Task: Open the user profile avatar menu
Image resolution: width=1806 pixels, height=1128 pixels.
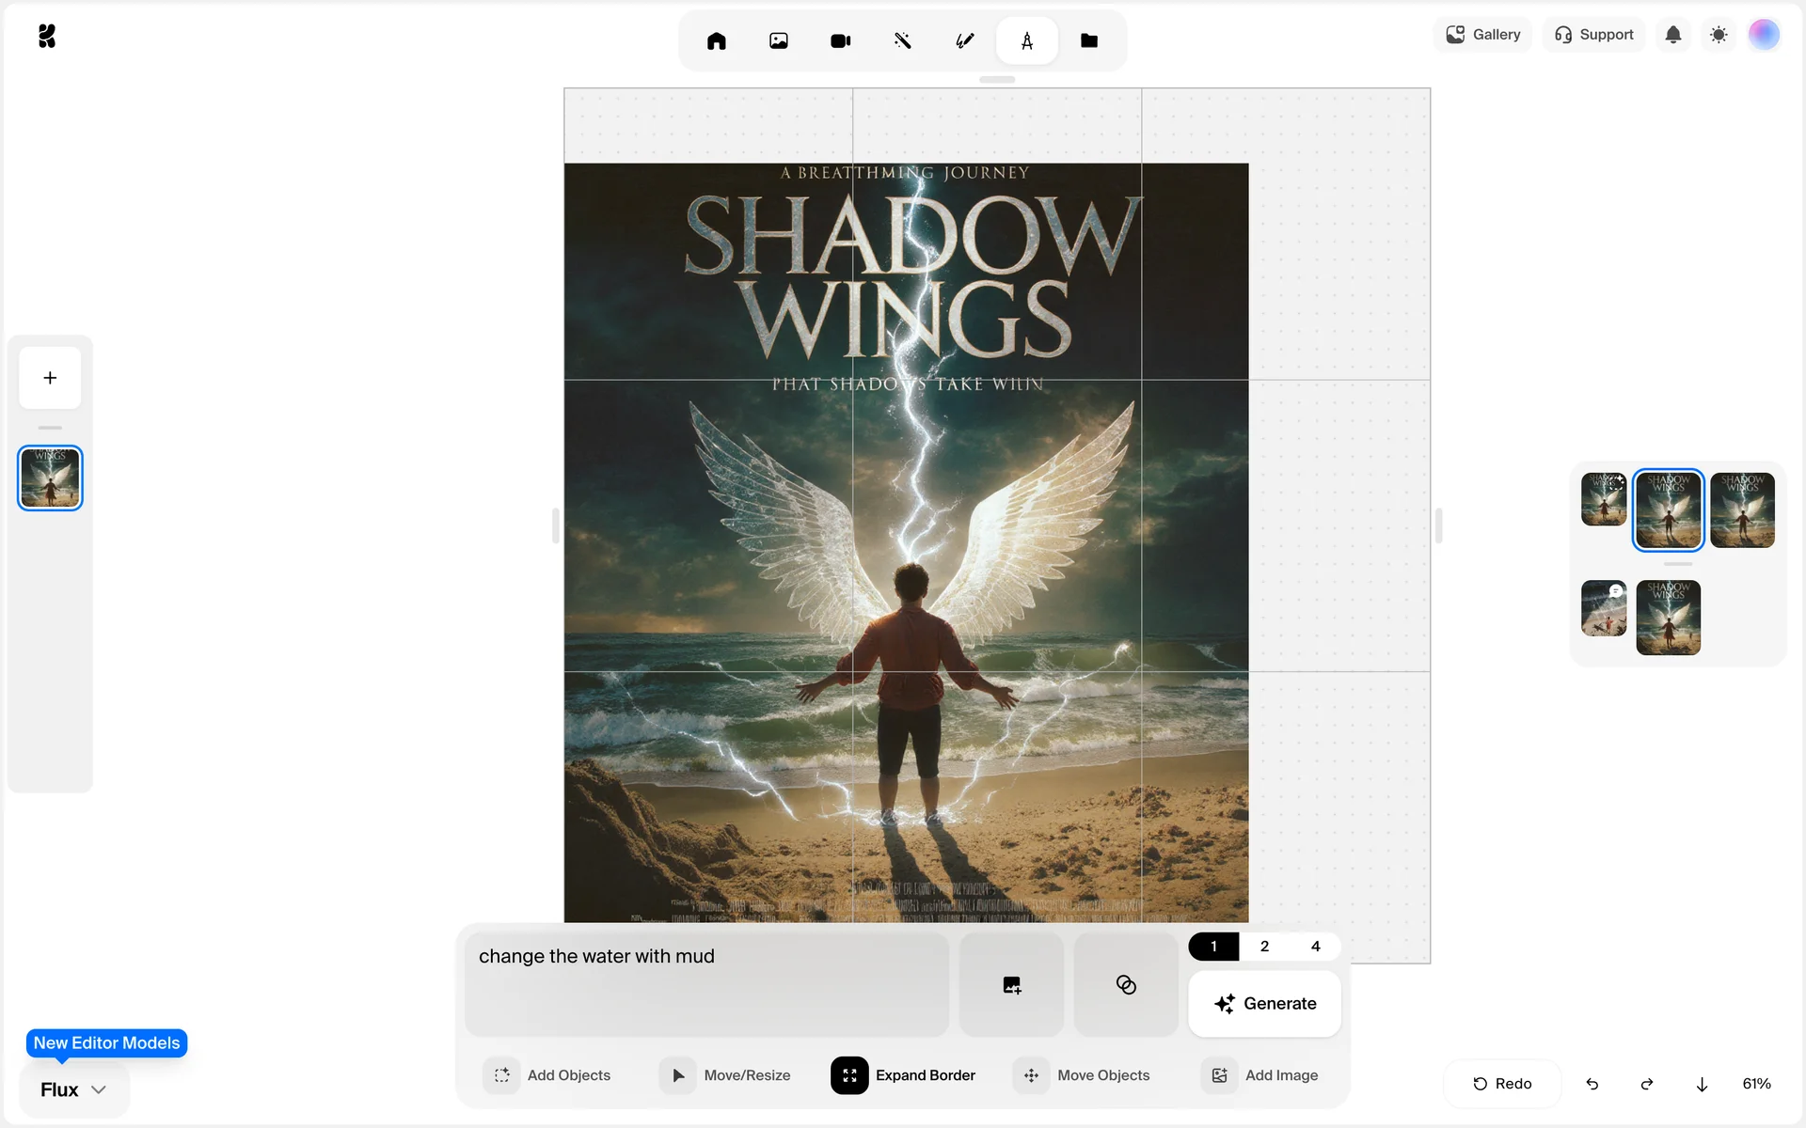Action: pyautogui.click(x=1764, y=35)
